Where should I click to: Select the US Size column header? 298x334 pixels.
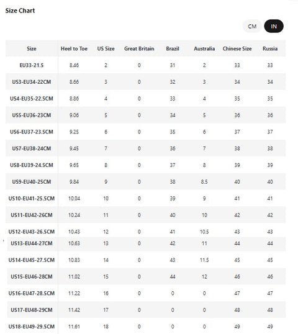tap(106, 48)
